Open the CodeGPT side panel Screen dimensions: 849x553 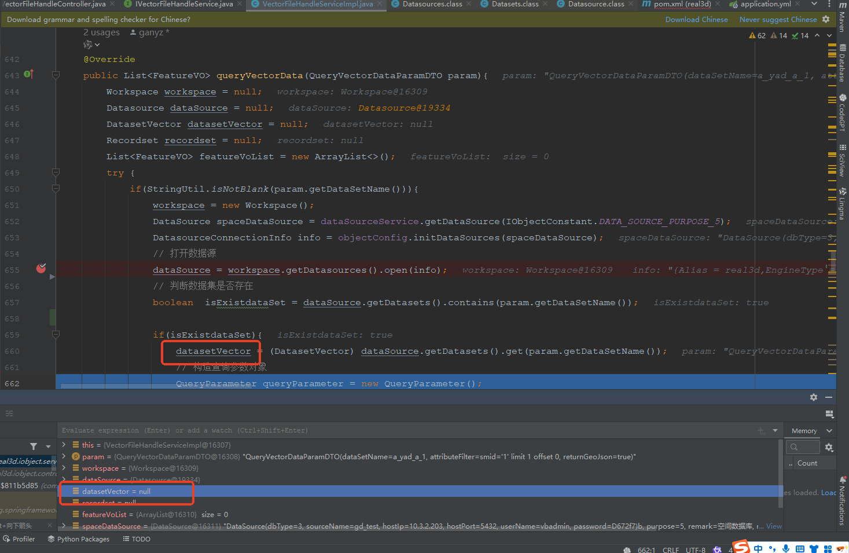click(843, 113)
